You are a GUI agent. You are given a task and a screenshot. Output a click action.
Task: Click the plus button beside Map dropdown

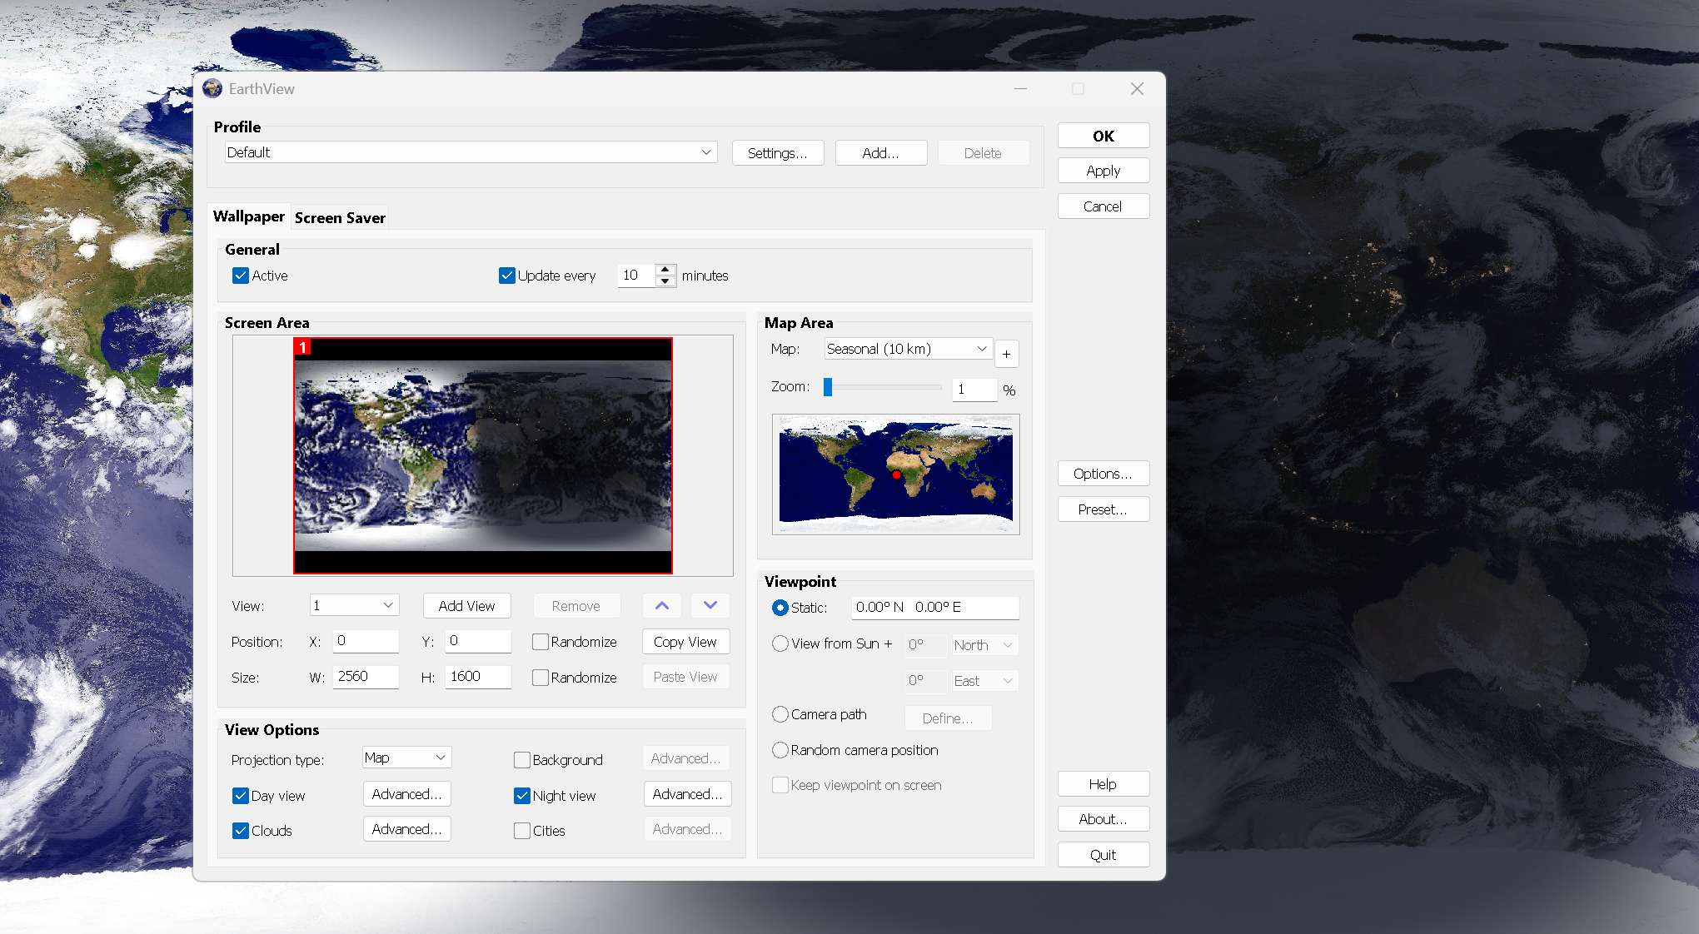coord(1006,354)
